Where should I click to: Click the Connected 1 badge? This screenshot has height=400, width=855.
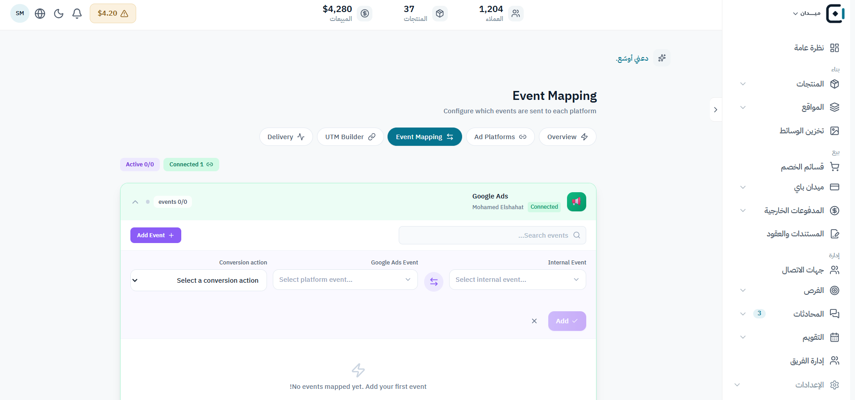pyautogui.click(x=191, y=165)
